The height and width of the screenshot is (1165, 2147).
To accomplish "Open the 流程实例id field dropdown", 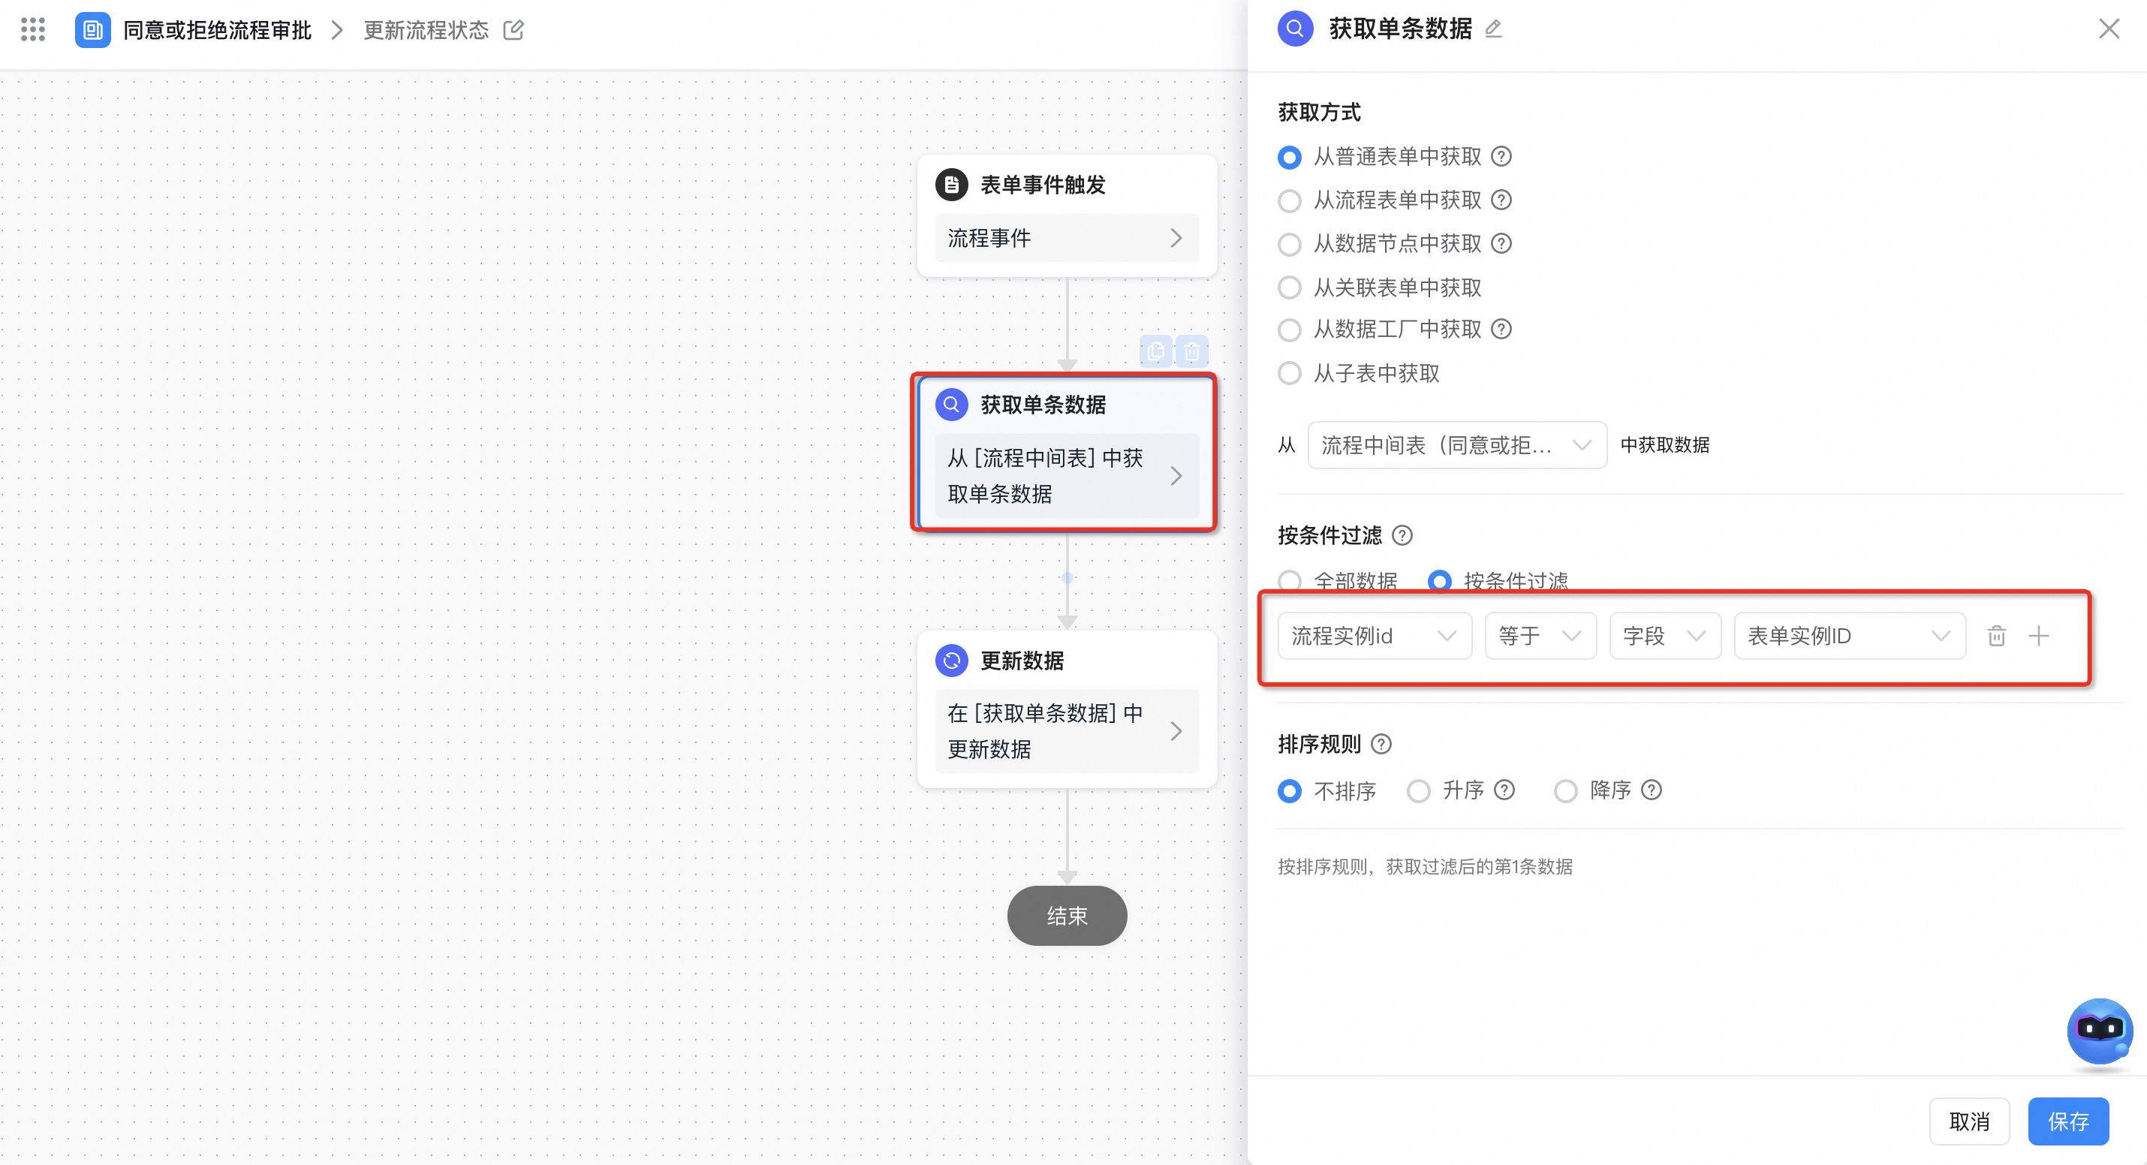I will (x=1375, y=636).
